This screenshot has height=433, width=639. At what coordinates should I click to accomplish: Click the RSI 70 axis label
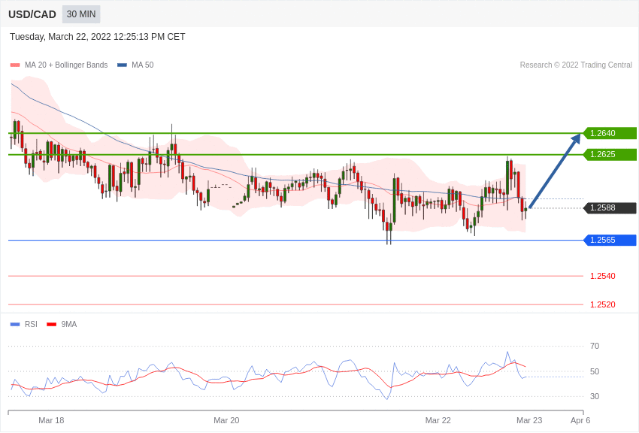(595, 346)
